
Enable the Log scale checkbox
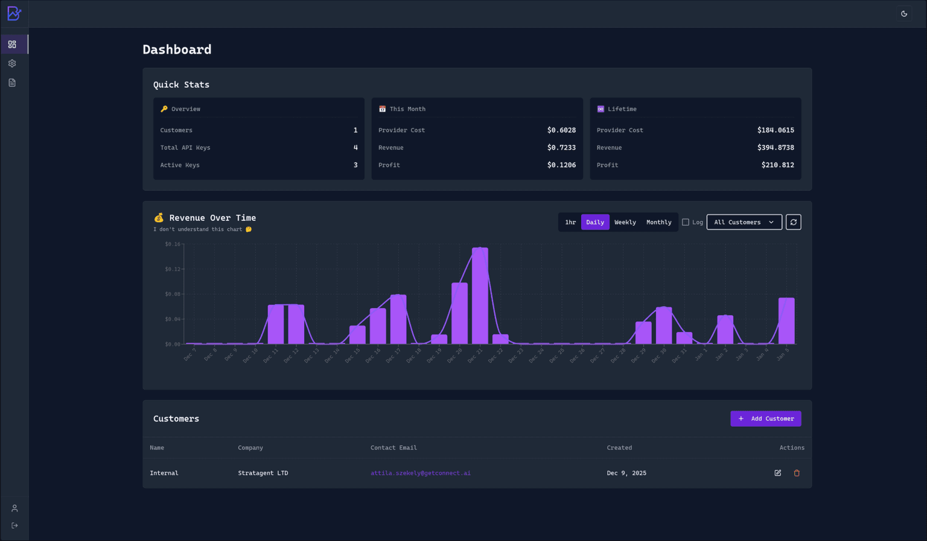tap(686, 222)
